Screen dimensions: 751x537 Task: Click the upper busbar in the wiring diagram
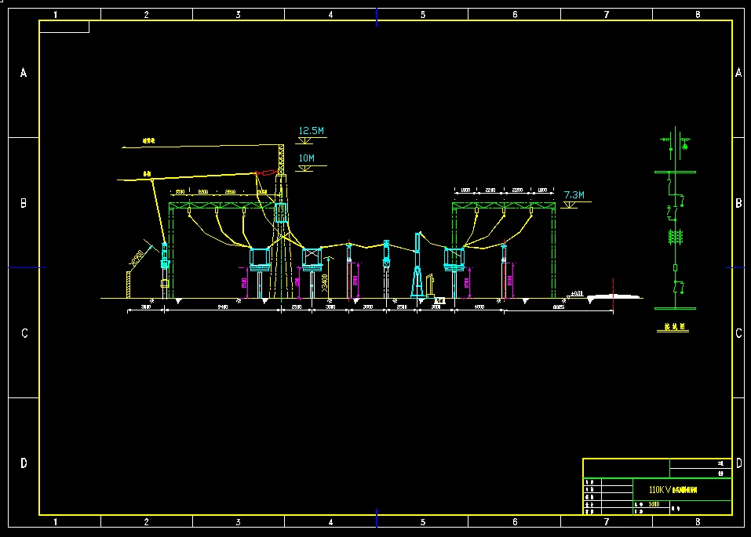[x=674, y=172]
